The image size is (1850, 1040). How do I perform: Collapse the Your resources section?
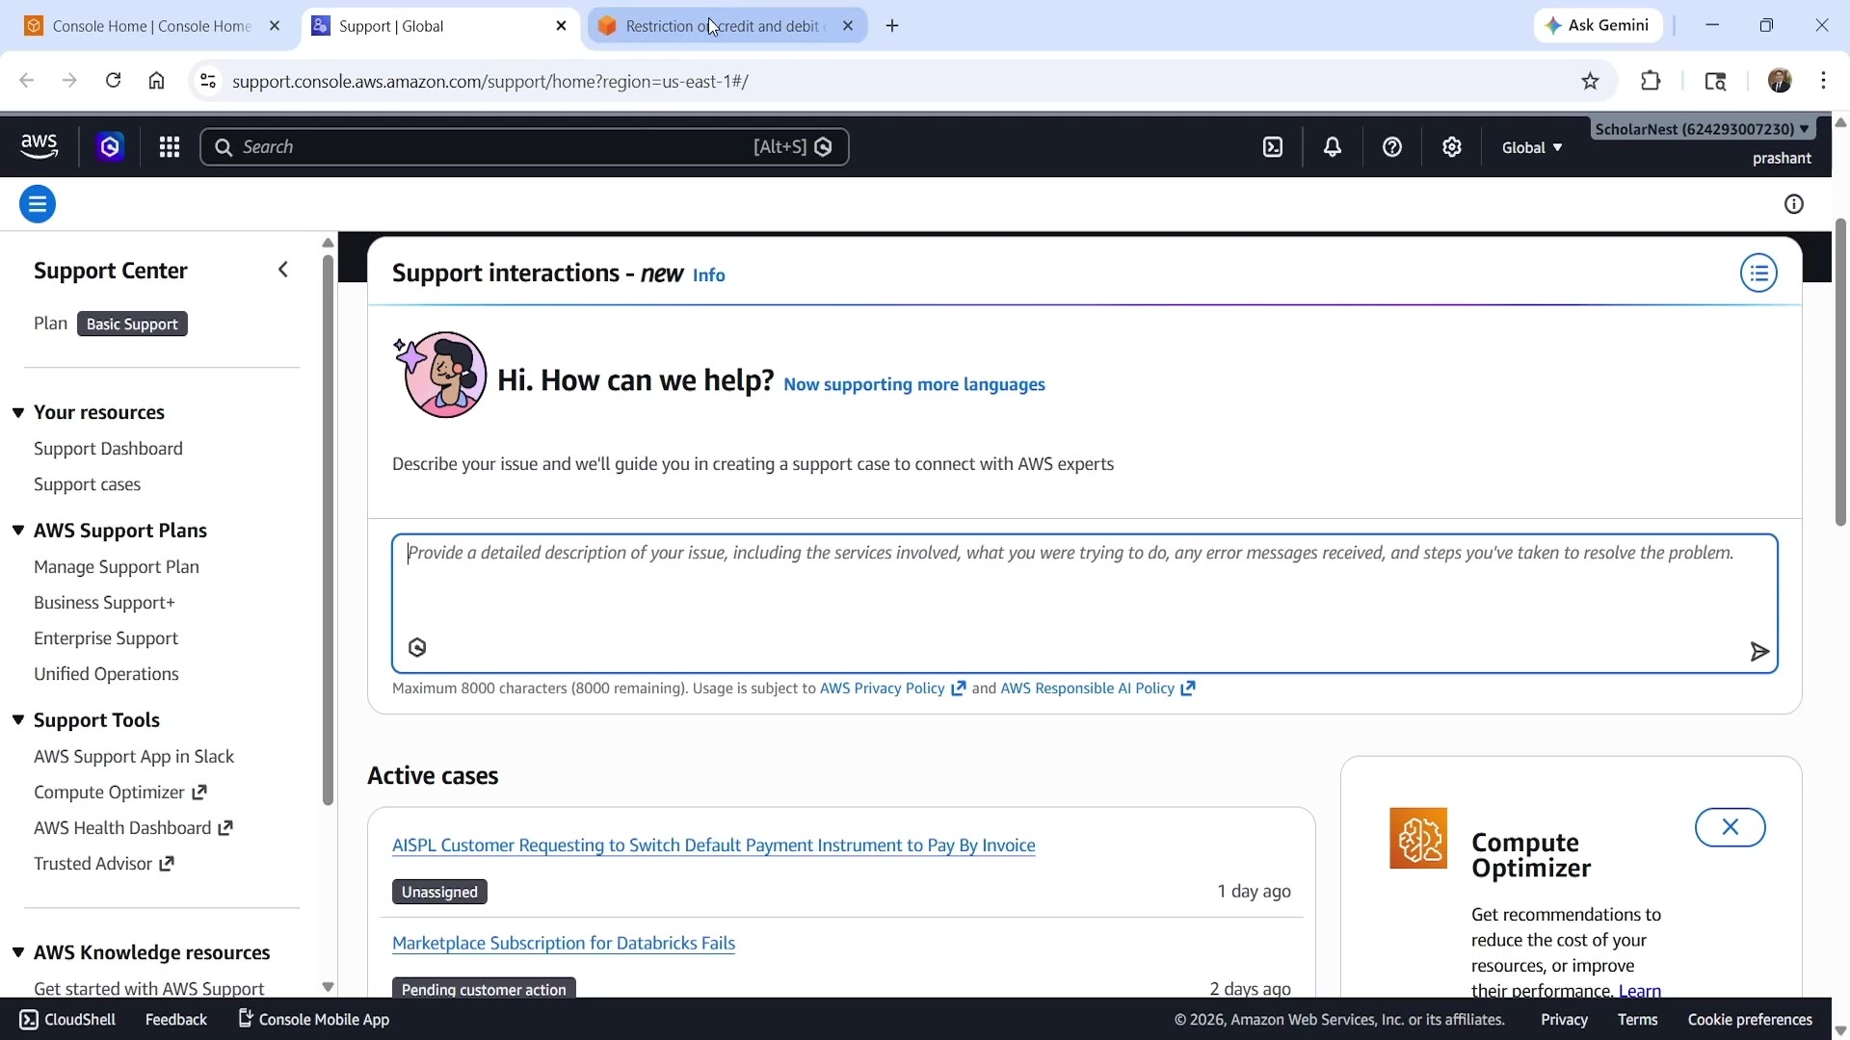point(18,413)
